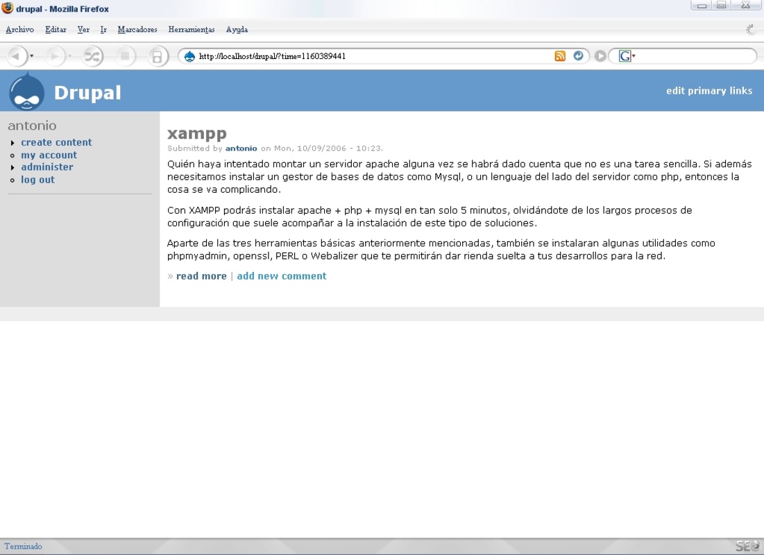Open the create content link
The image size is (764, 555).
(56, 142)
